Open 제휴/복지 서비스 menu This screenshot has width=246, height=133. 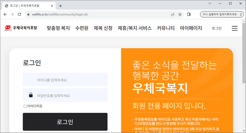[x=135, y=28]
